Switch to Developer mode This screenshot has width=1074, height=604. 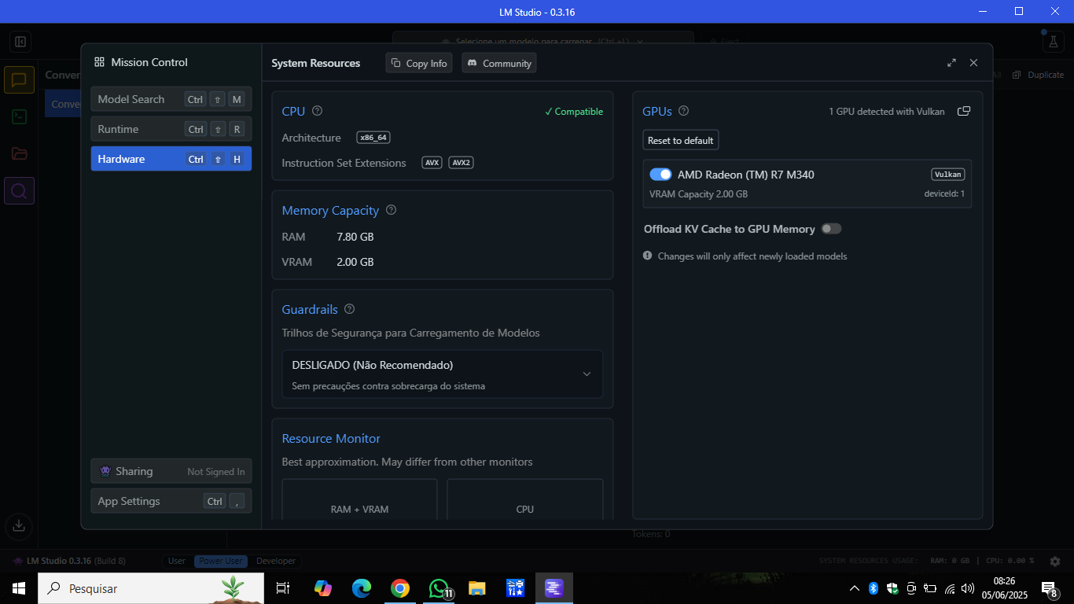tap(276, 561)
